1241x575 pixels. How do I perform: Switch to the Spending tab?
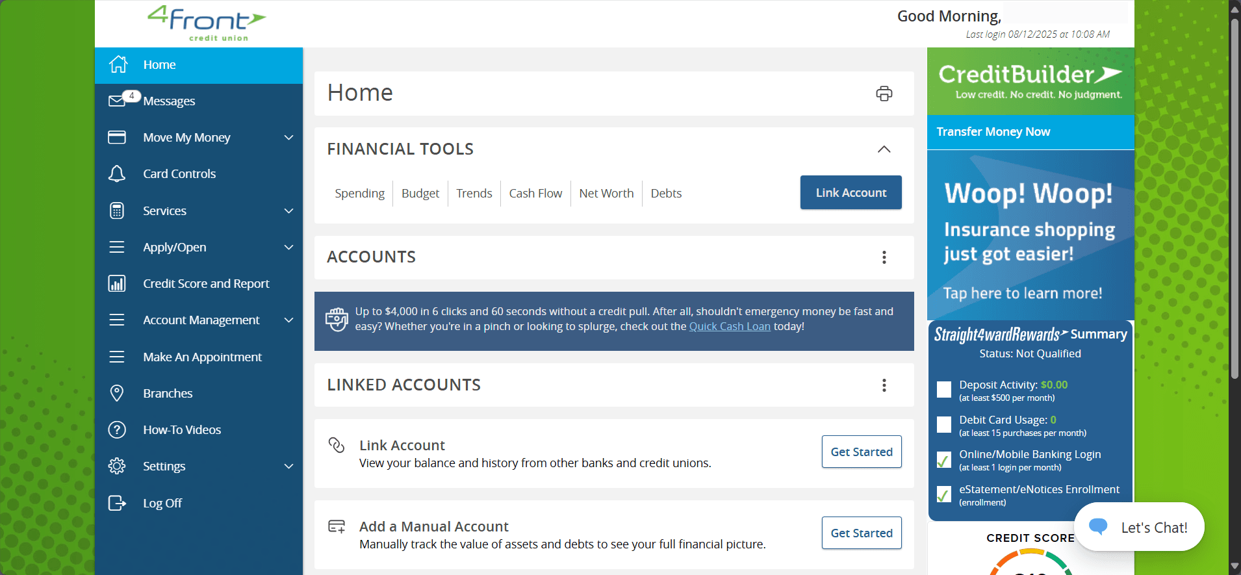point(360,194)
